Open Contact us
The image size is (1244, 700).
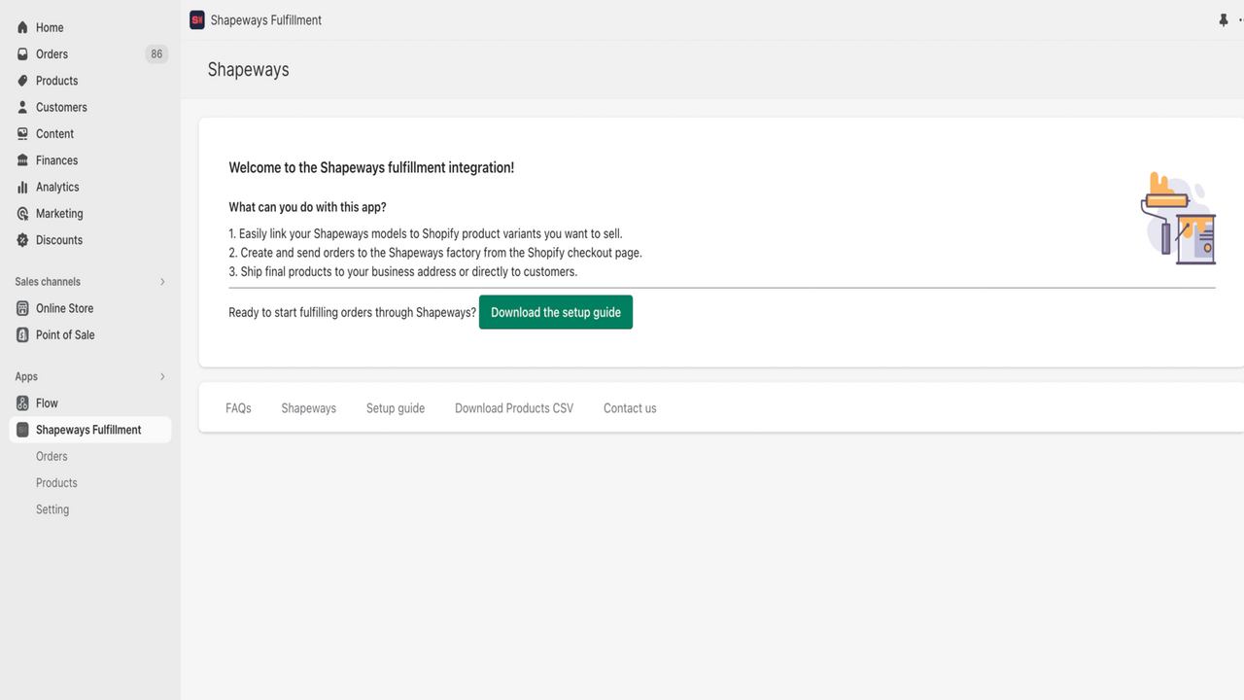click(629, 407)
